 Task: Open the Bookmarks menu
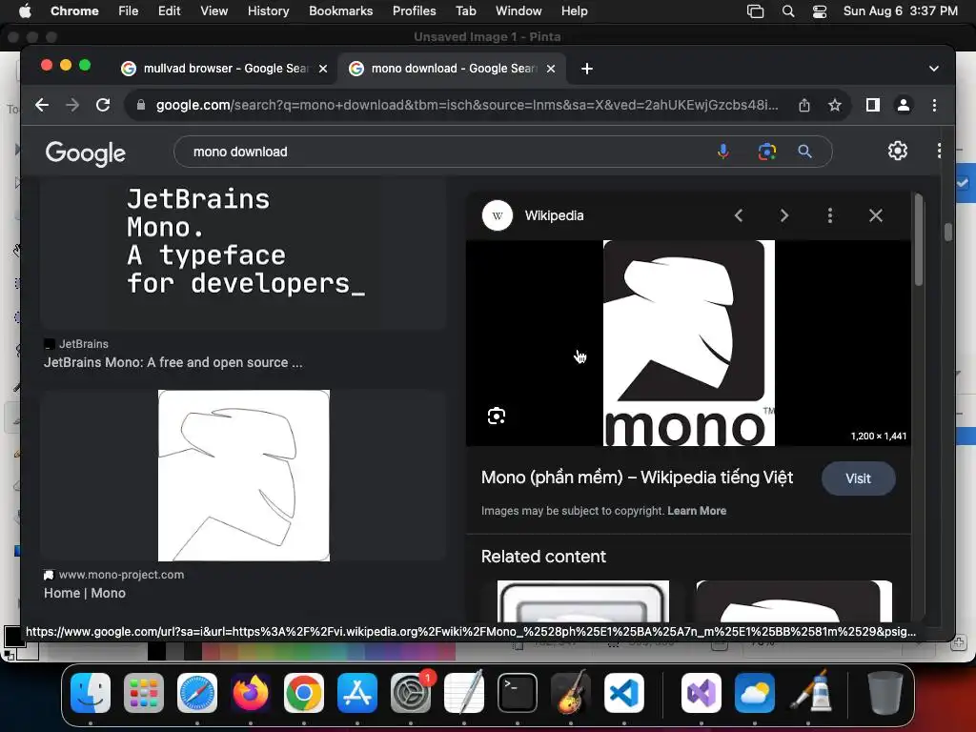[340, 10]
